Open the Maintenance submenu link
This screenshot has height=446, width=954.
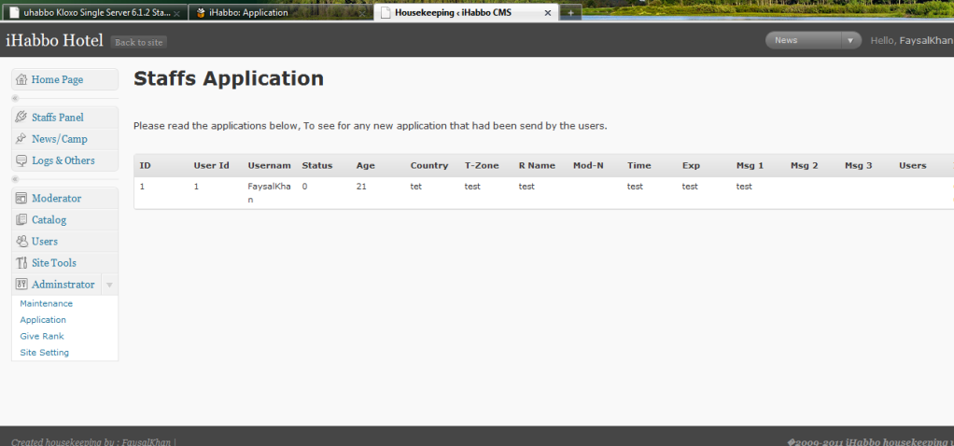pyautogui.click(x=46, y=304)
